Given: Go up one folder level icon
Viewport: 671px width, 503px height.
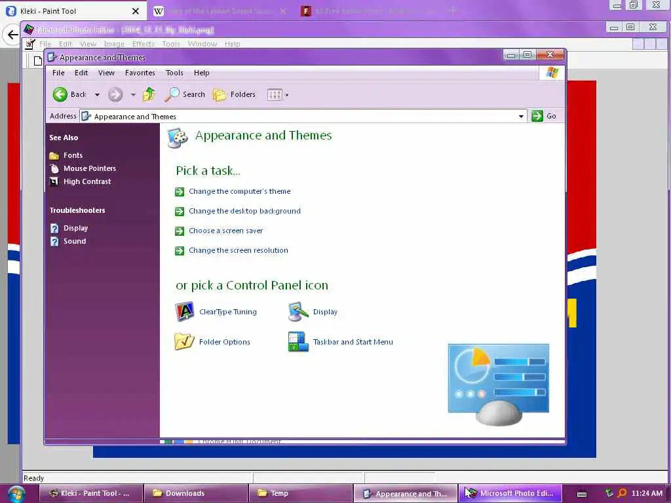Looking at the screenshot, I should [149, 94].
